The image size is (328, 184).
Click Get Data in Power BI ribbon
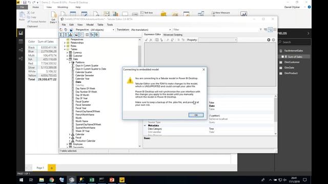53,17
